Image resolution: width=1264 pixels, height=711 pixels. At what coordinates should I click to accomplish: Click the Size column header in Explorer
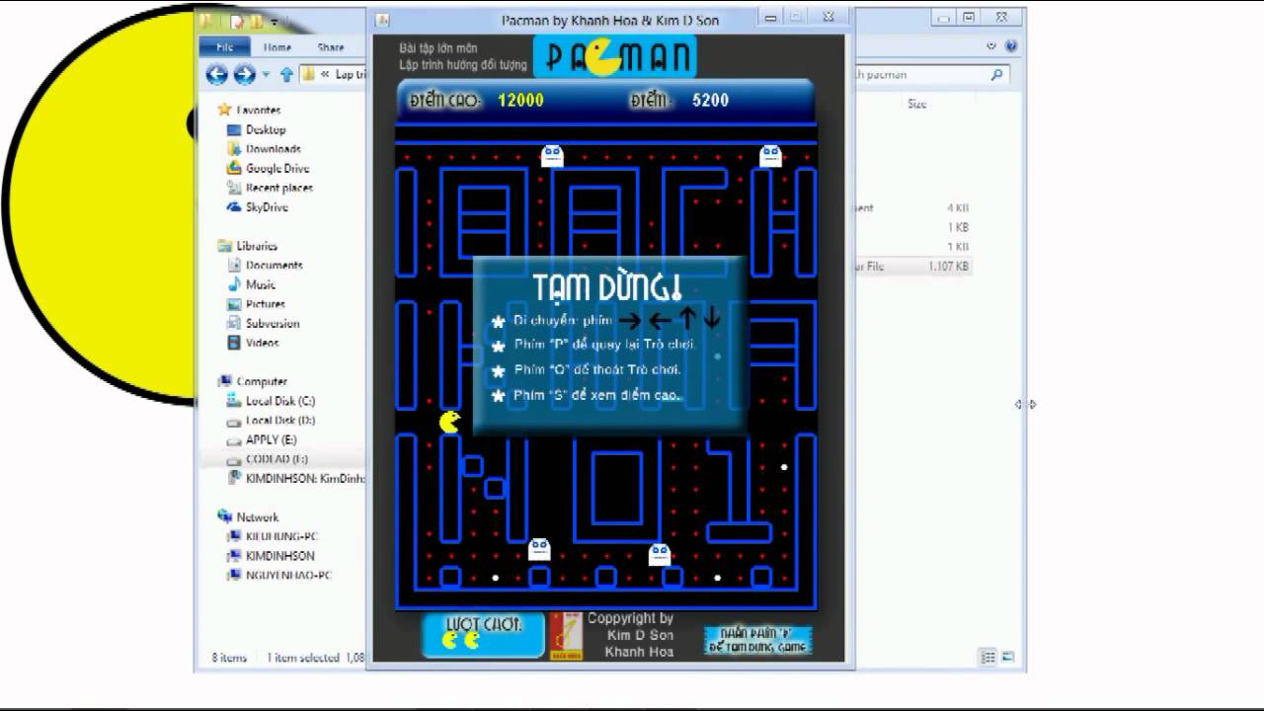pyautogui.click(x=917, y=104)
